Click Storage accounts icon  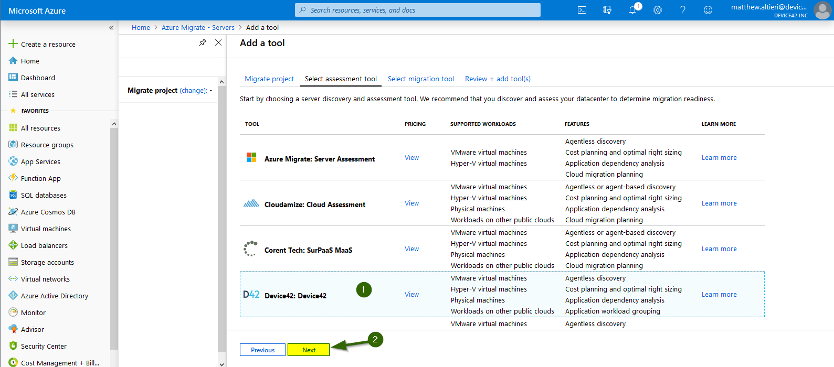click(x=13, y=262)
